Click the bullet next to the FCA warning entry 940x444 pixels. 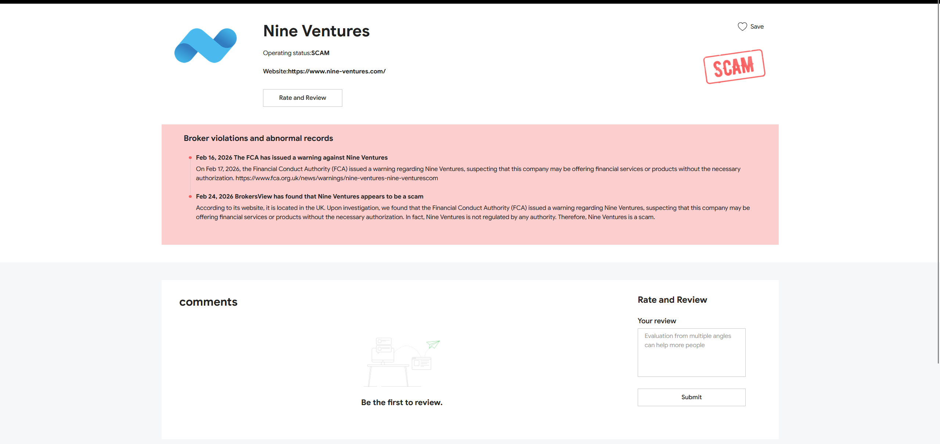tap(190, 158)
